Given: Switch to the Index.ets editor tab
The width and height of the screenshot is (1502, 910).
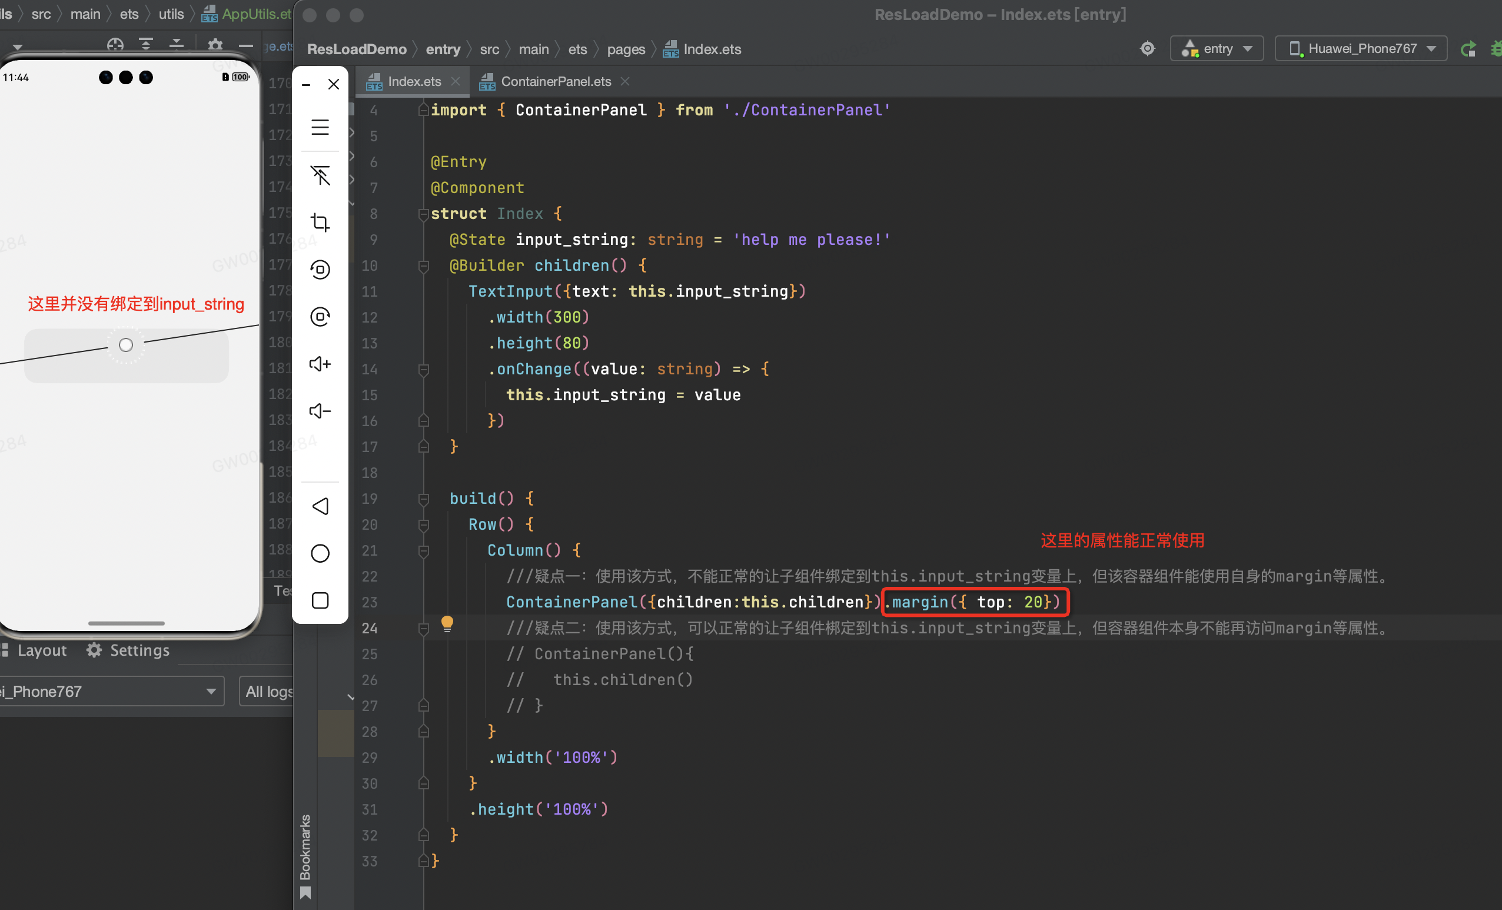Looking at the screenshot, I should (414, 81).
